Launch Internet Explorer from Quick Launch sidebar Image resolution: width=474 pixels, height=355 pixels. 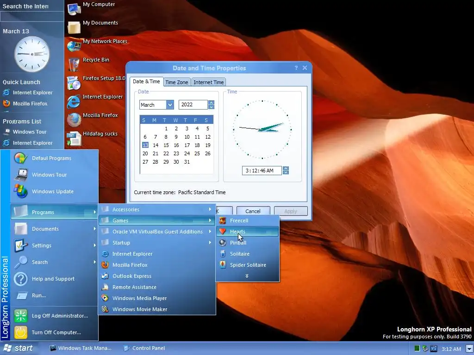pos(28,92)
